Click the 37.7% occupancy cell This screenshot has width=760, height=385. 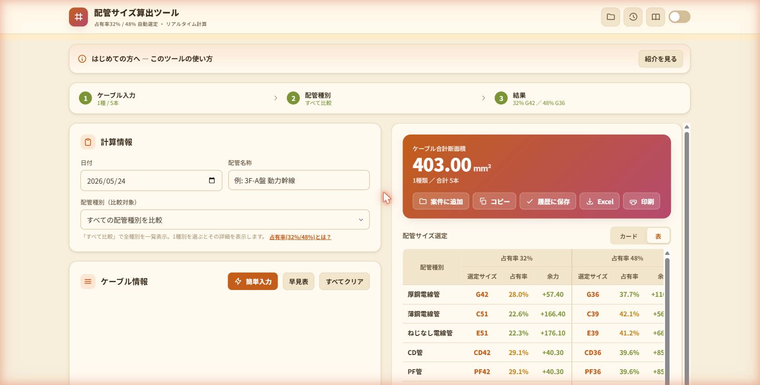(x=629, y=295)
